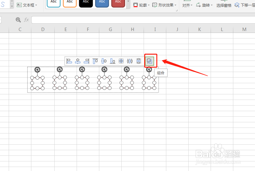Click rotation handle of shape in column E
The width and height of the screenshot is (255, 171).
click(x=60, y=70)
